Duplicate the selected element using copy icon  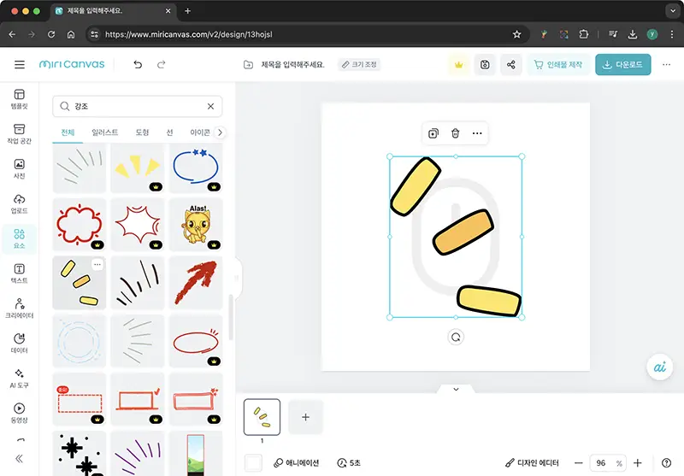(433, 133)
